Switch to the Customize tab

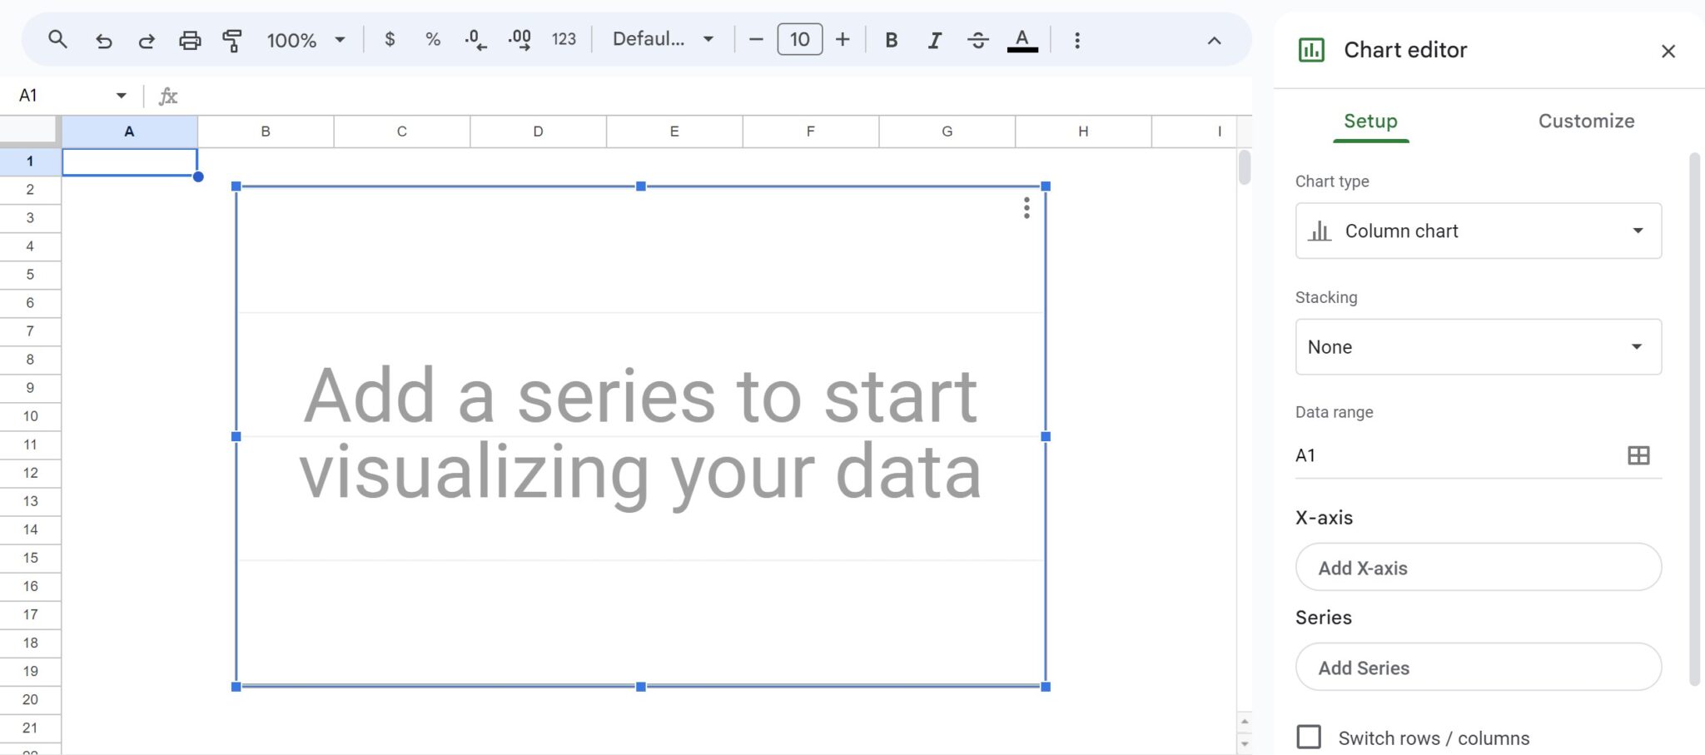point(1585,121)
